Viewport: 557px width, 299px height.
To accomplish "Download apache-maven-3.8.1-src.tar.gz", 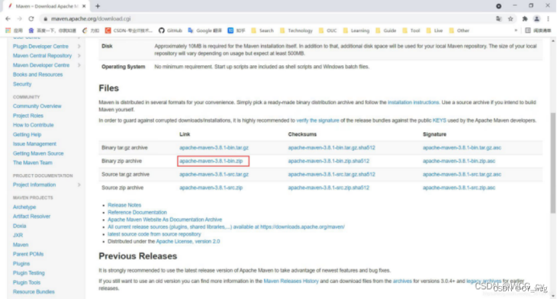I will (x=214, y=175).
